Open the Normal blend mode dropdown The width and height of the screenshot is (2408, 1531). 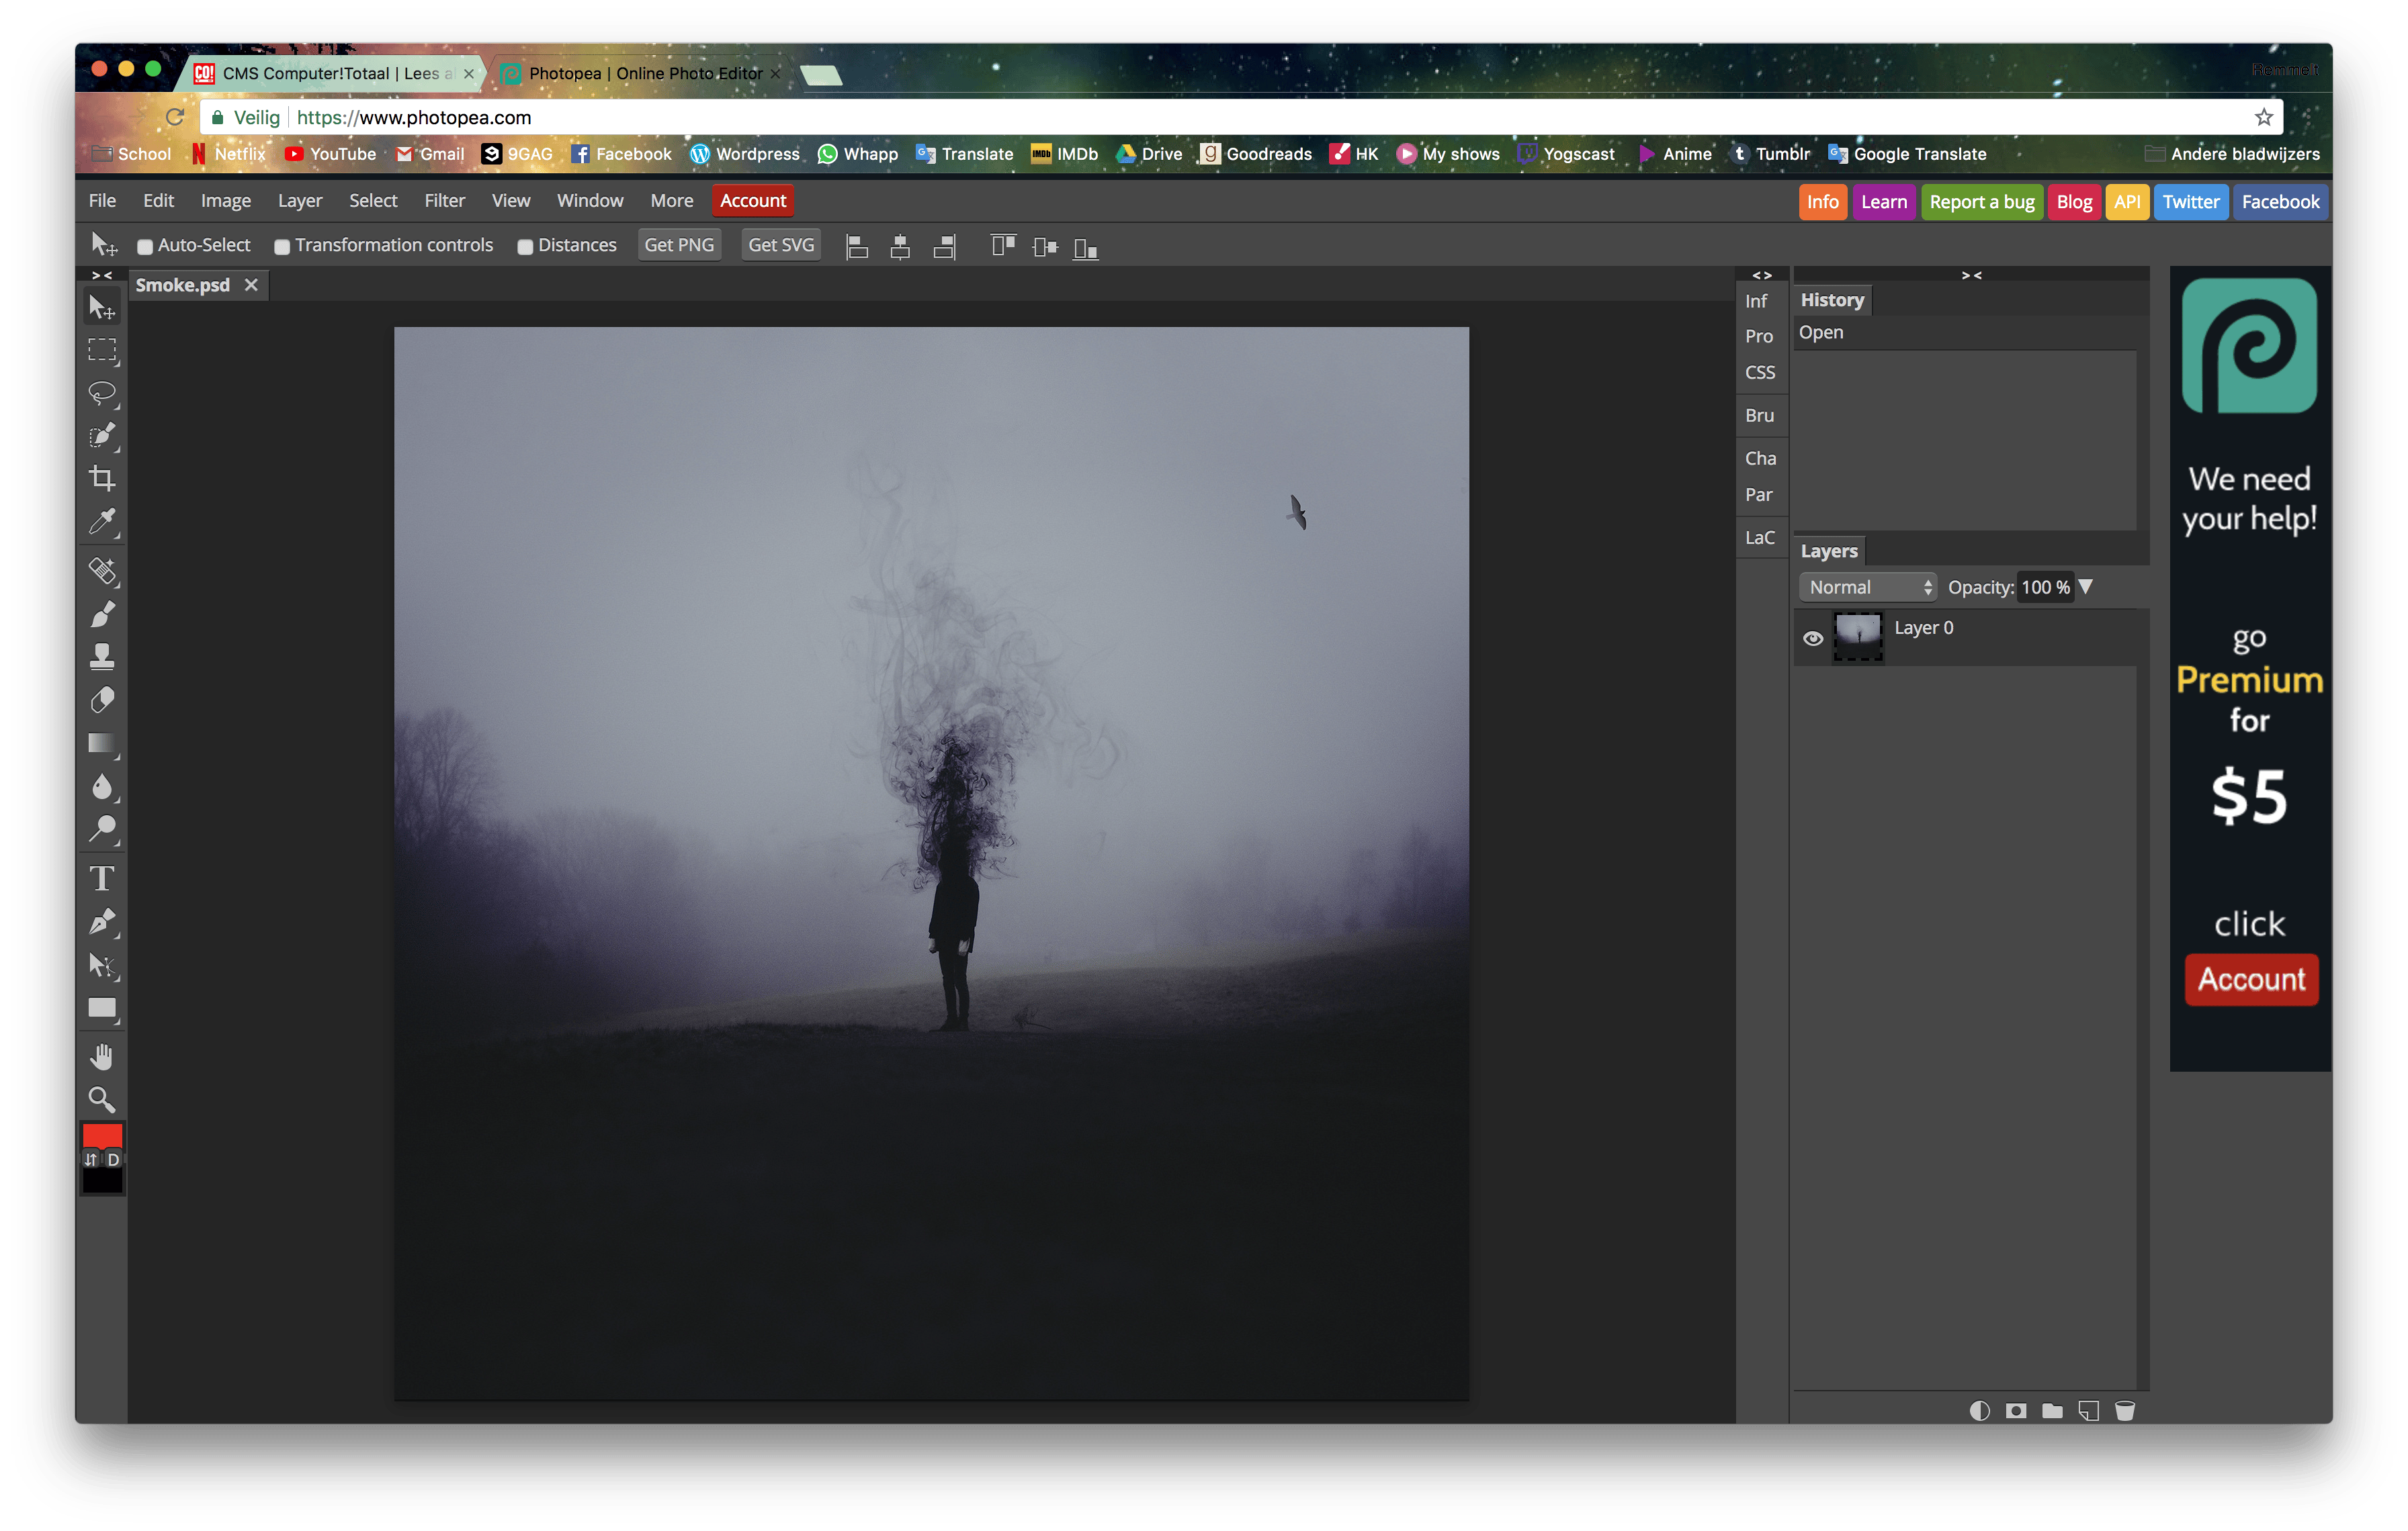point(1867,588)
